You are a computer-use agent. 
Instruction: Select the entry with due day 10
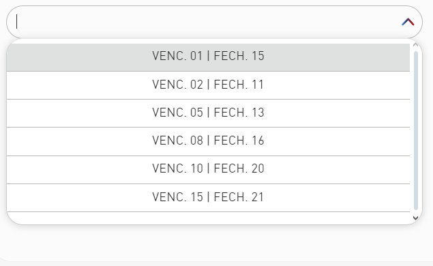pos(208,170)
